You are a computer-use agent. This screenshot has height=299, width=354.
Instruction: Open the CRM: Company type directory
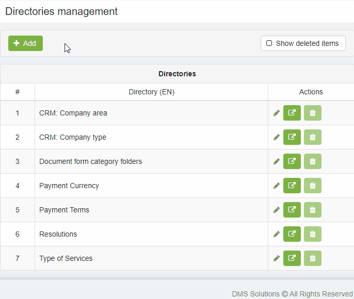[292, 137]
